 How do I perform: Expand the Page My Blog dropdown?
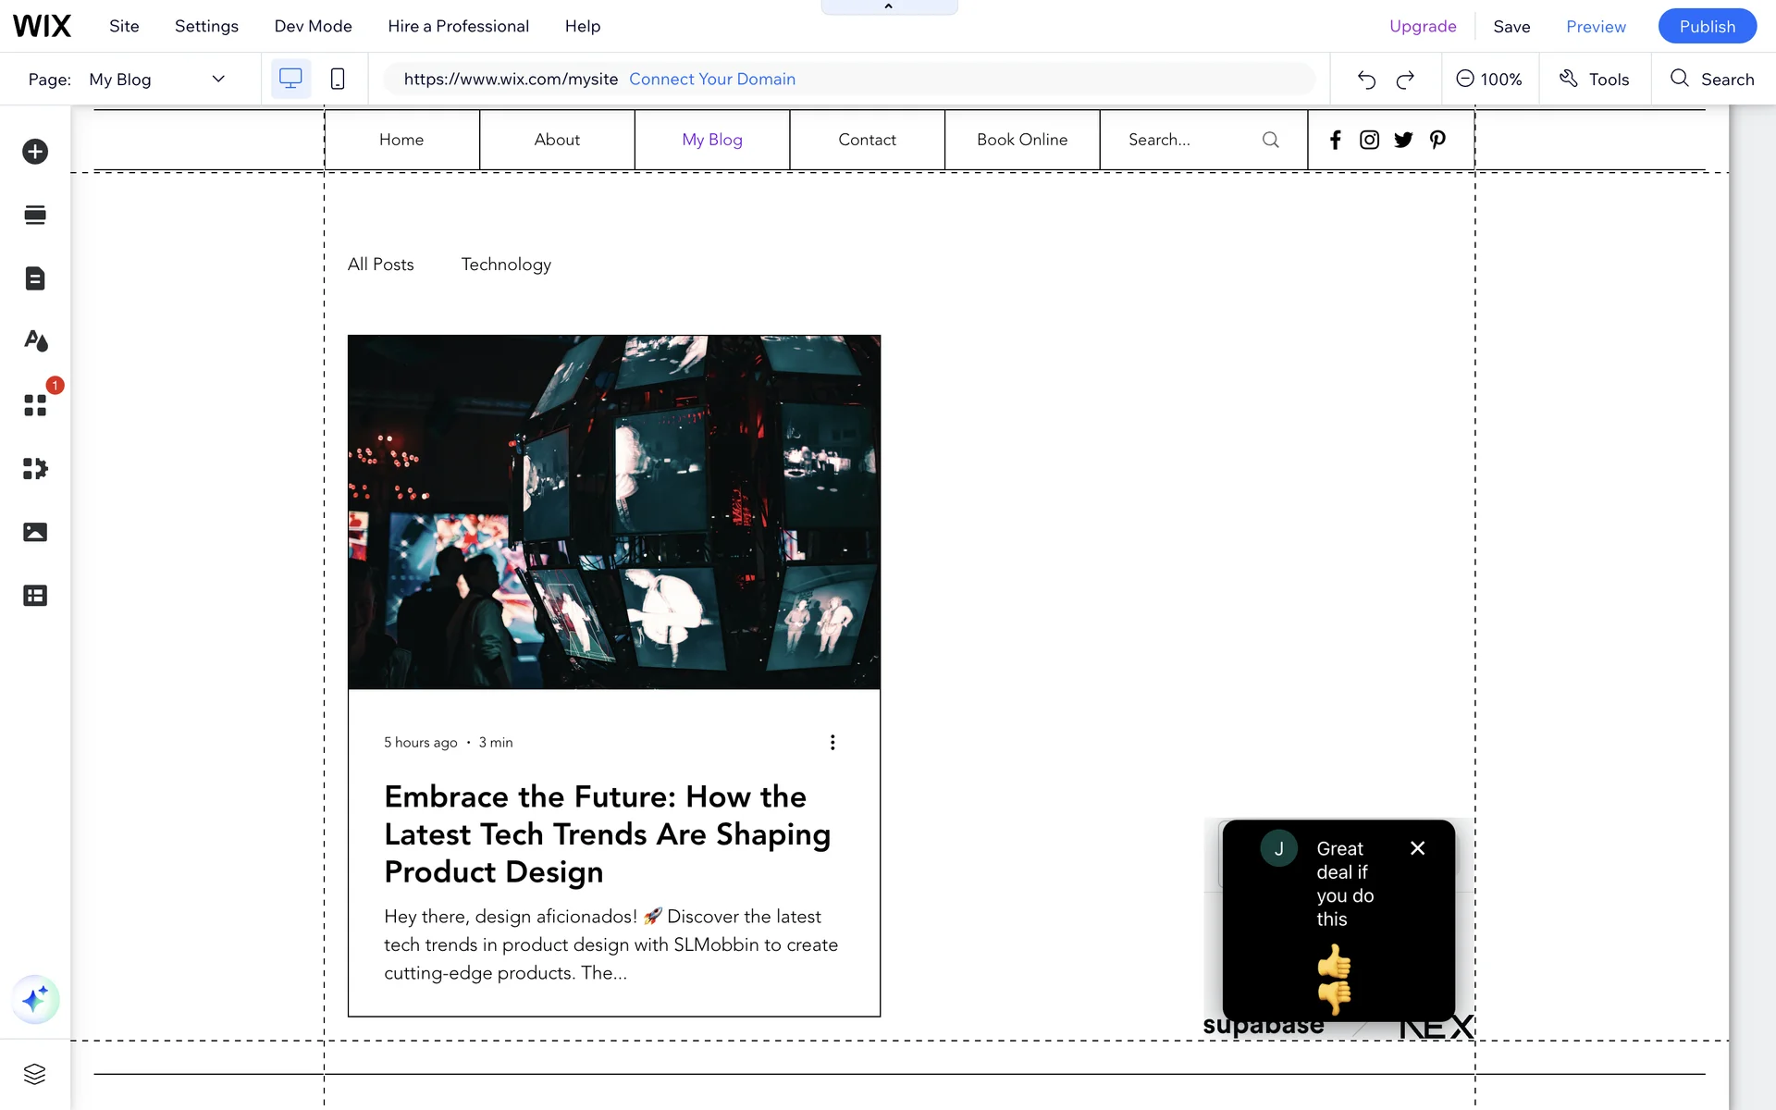218,80
